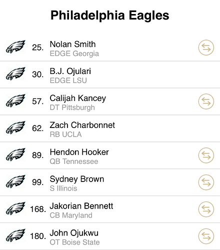Screen dimensions: 220x250
Task: Select the Nolan Smith player name
Action: tap(73, 44)
